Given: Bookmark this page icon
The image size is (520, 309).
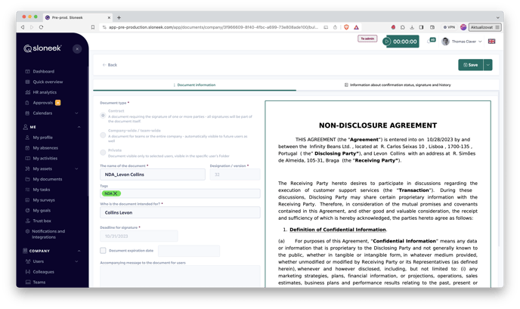Looking at the screenshot, I should tap(93, 27).
